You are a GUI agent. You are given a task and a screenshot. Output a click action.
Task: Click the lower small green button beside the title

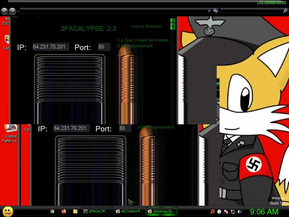click(x=173, y=26)
